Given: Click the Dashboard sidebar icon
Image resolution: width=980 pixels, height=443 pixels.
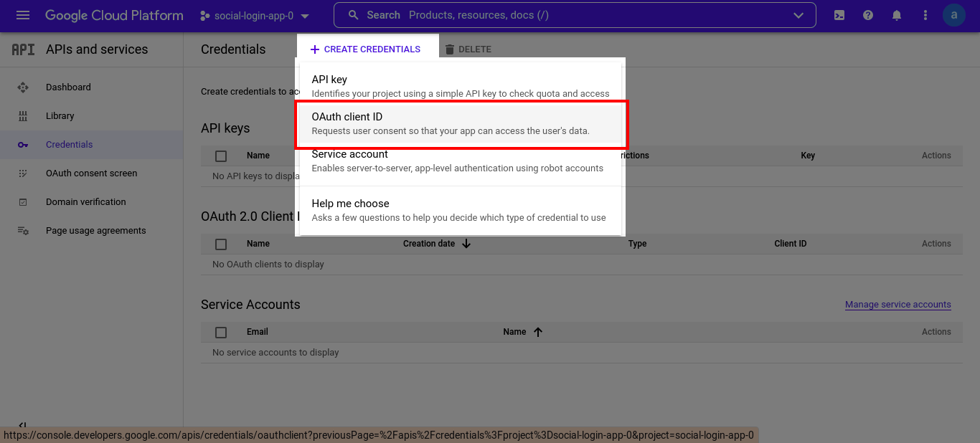Looking at the screenshot, I should coord(23,87).
